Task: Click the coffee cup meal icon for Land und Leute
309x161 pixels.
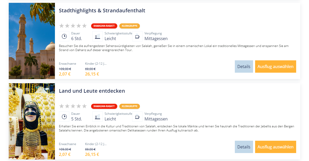Action: (137, 117)
